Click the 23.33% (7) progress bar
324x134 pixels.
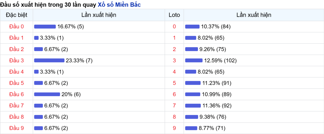coord(49,60)
